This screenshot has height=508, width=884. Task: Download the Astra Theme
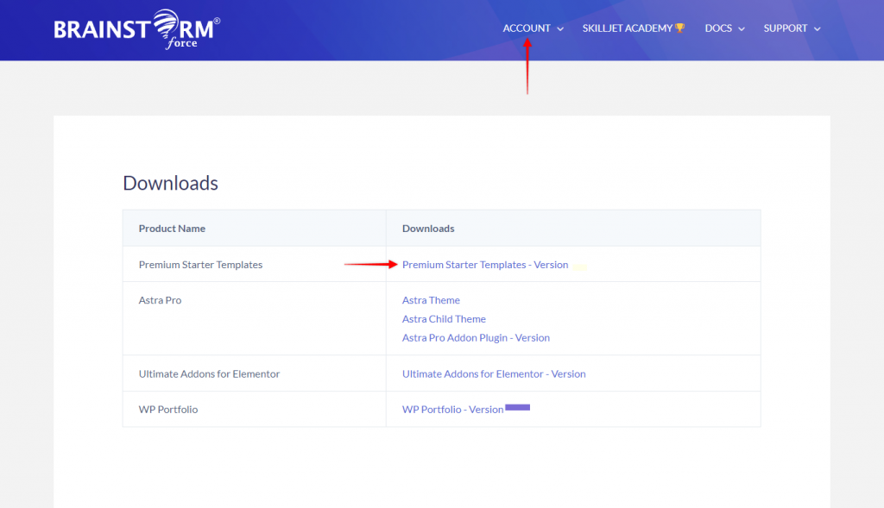click(431, 299)
